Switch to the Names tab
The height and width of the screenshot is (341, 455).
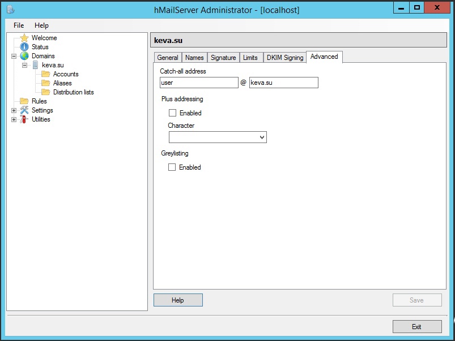(194, 57)
